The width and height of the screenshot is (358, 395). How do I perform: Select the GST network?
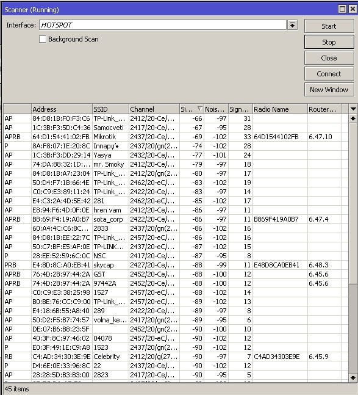pyautogui.click(x=99, y=274)
